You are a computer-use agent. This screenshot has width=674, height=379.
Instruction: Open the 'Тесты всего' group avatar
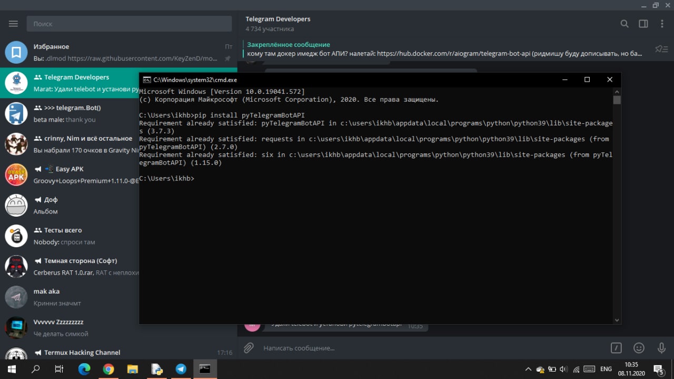[16, 236]
